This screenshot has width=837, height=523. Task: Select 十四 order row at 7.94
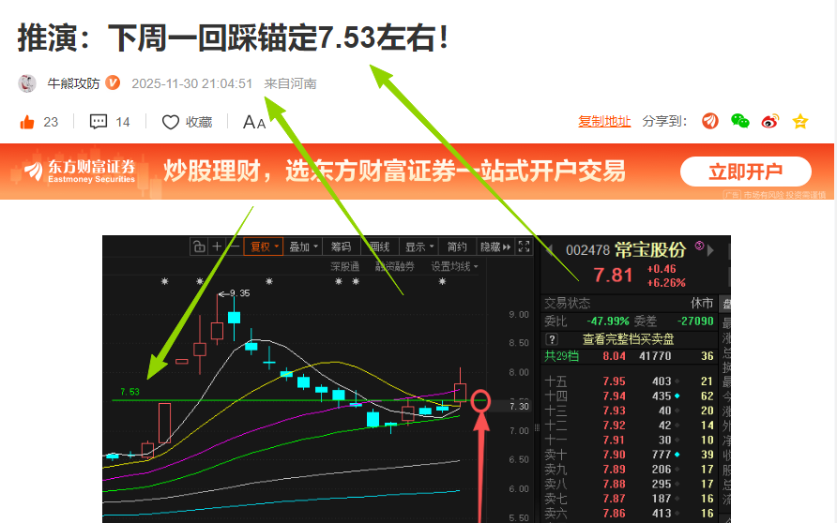coord(629,396)
